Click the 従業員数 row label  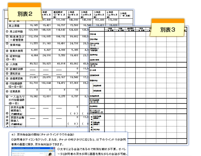pyautogui.click(x=15, y=91)
